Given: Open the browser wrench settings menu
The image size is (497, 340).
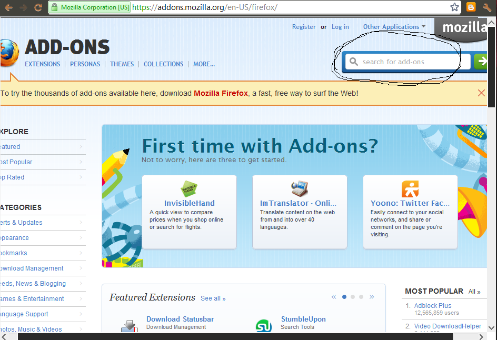Looking at the screenshot, I should (x=487, y=7).
